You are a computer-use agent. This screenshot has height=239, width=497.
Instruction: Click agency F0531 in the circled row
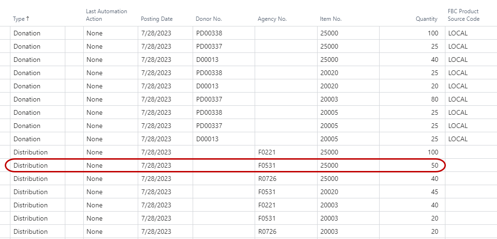click(x=266, y=165)
